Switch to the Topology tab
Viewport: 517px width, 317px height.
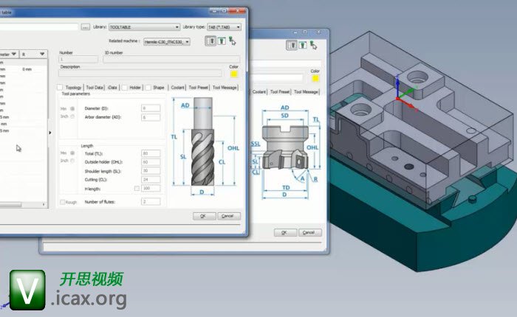(73, 88)
